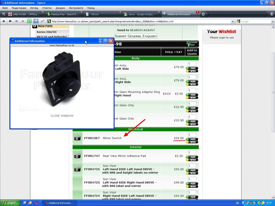Open new tab with plus button
This screenshot has height=206, width=275.
[x=203, y=14]
